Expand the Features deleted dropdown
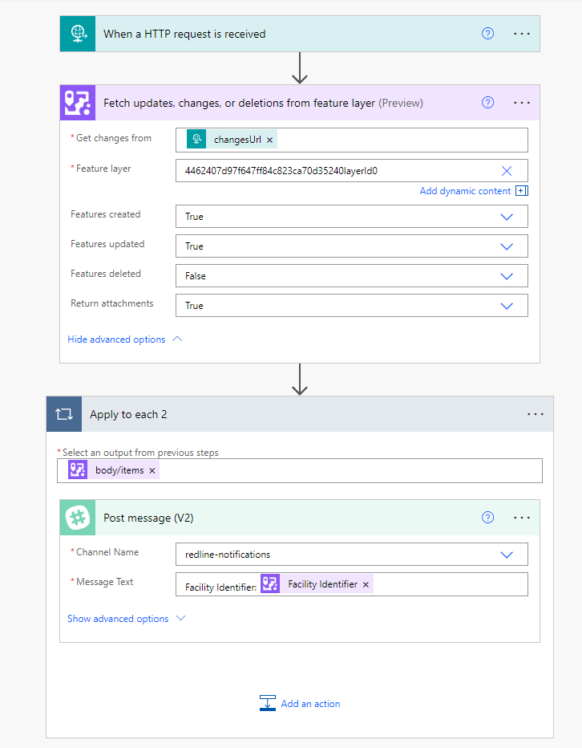 click(x=507, y=276)
